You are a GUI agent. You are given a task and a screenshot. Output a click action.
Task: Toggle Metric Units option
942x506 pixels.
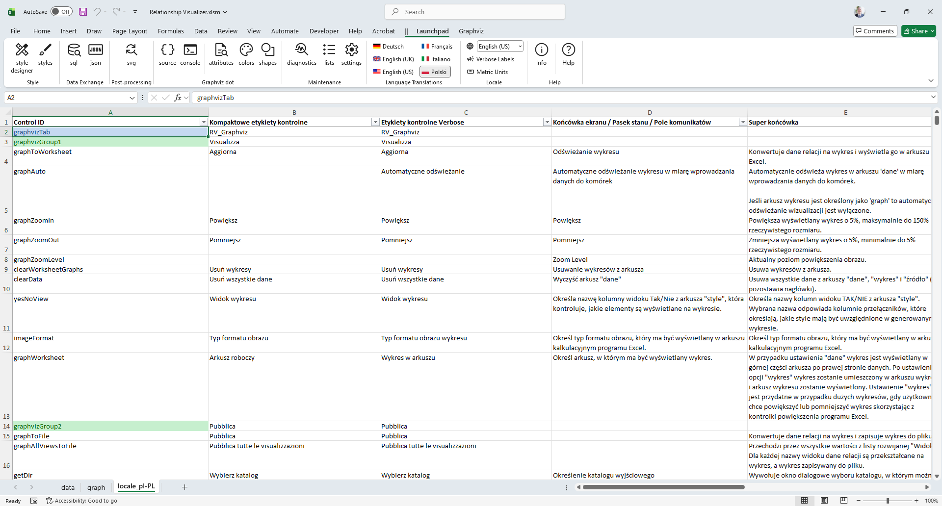tap(487, 72)
